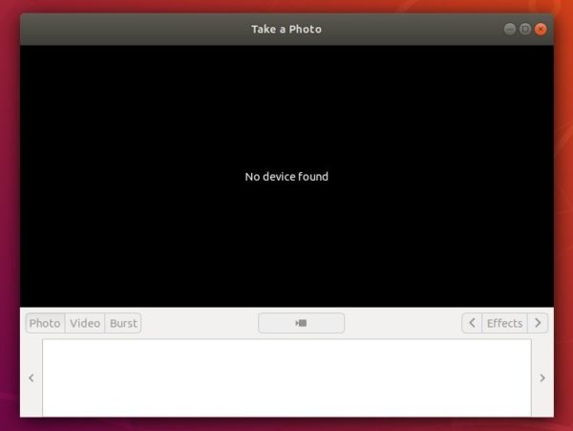573x431 pixels.
Task: Go to previous effects page arrow
Action: pos(472,323)
